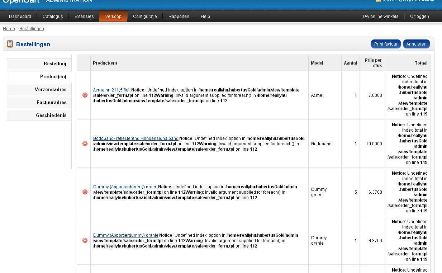The image size is (442, 273).
Task: Switch to the Bestelling tab
Action: 39,63
